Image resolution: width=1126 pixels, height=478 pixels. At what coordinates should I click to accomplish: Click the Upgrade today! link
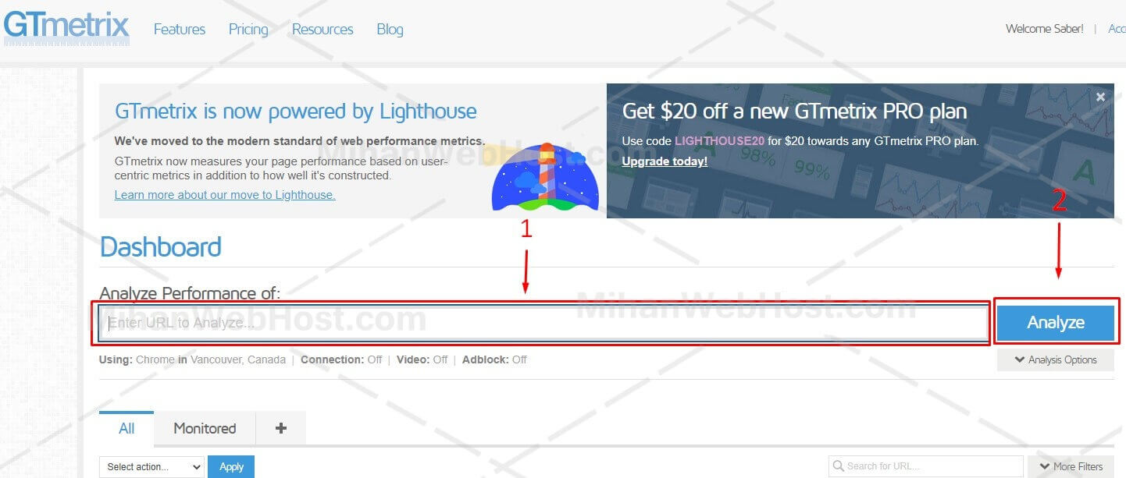665,161
